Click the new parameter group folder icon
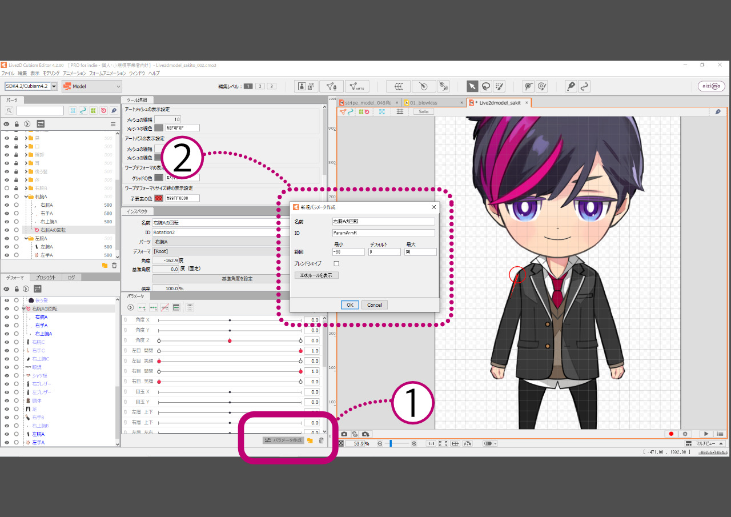This screenshot has height=517, width=731. point(310,440)
